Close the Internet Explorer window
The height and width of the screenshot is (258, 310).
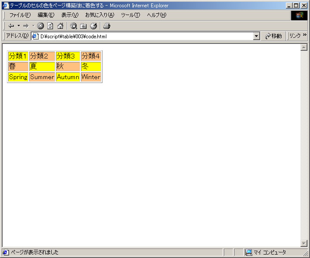(x=304, y=6)
